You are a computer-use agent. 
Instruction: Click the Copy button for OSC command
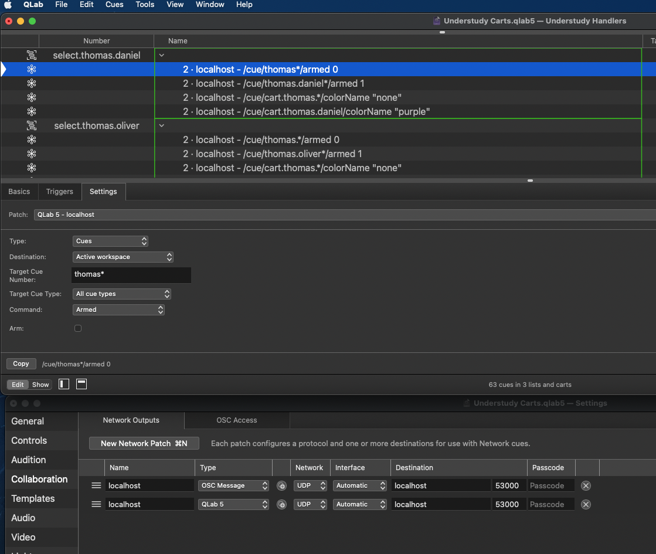click(21, 363)
